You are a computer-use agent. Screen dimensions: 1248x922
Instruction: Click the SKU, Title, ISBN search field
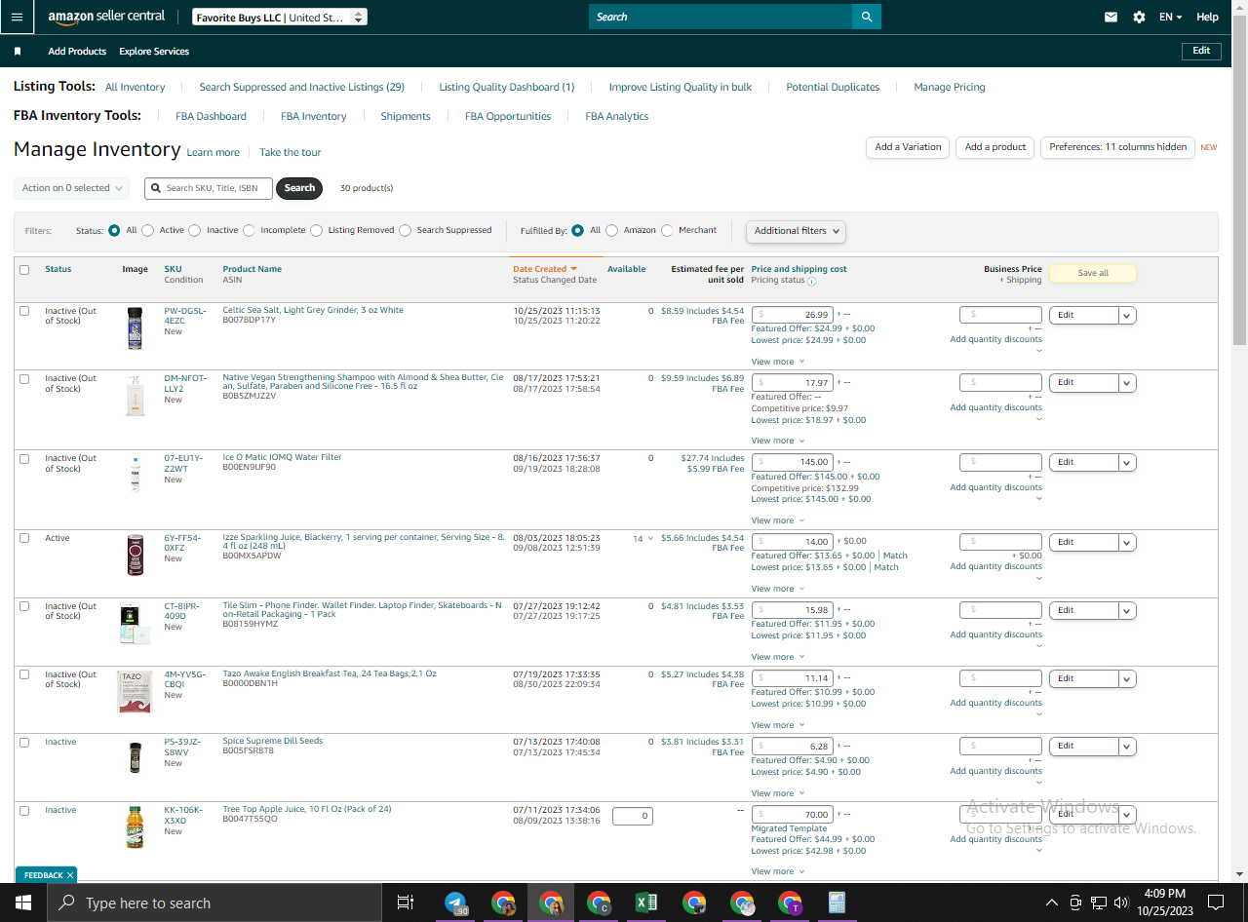tap(209, 188)
